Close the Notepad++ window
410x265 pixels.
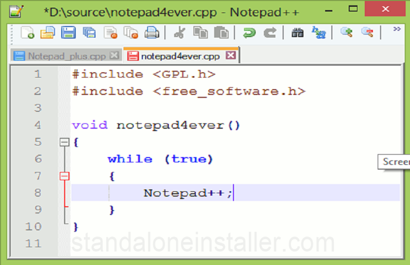pos(385,9)
